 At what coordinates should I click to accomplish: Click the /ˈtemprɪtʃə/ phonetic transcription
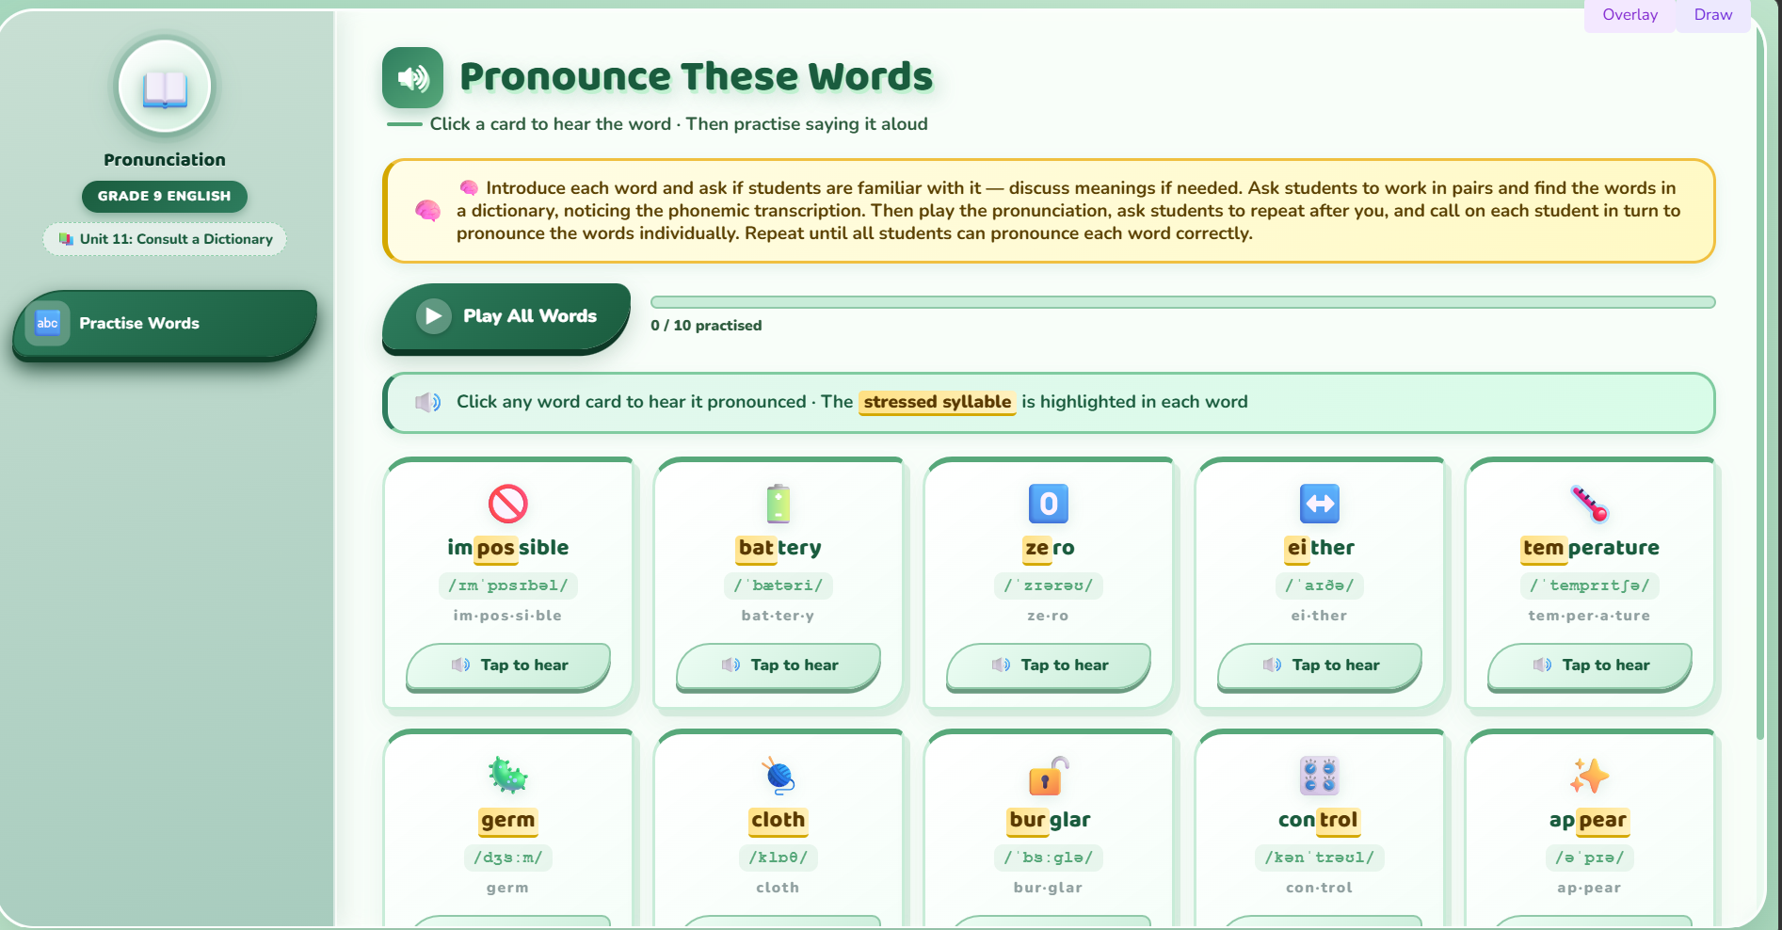[1590, 585]
